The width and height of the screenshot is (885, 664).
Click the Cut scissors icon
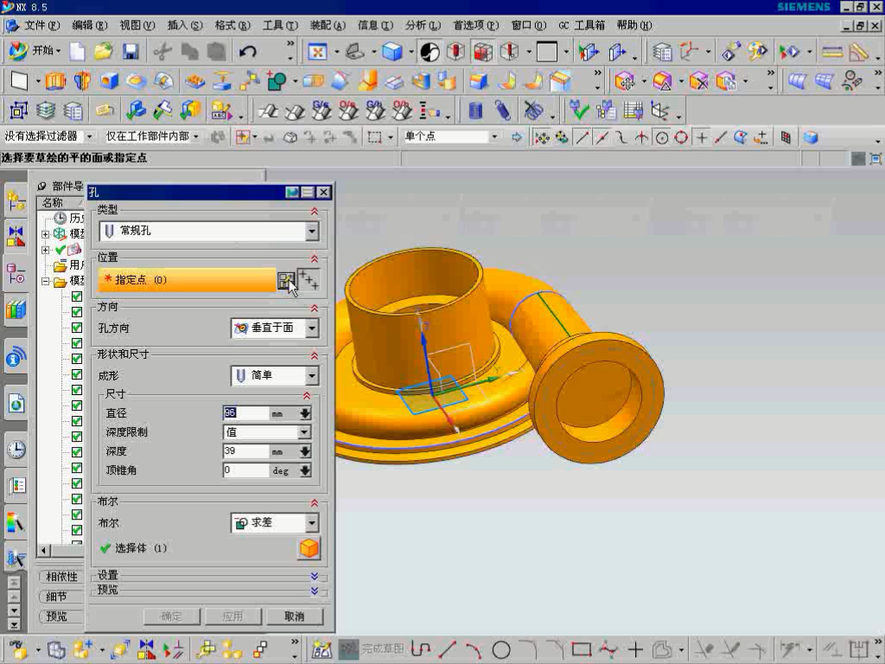pos(162,52)
